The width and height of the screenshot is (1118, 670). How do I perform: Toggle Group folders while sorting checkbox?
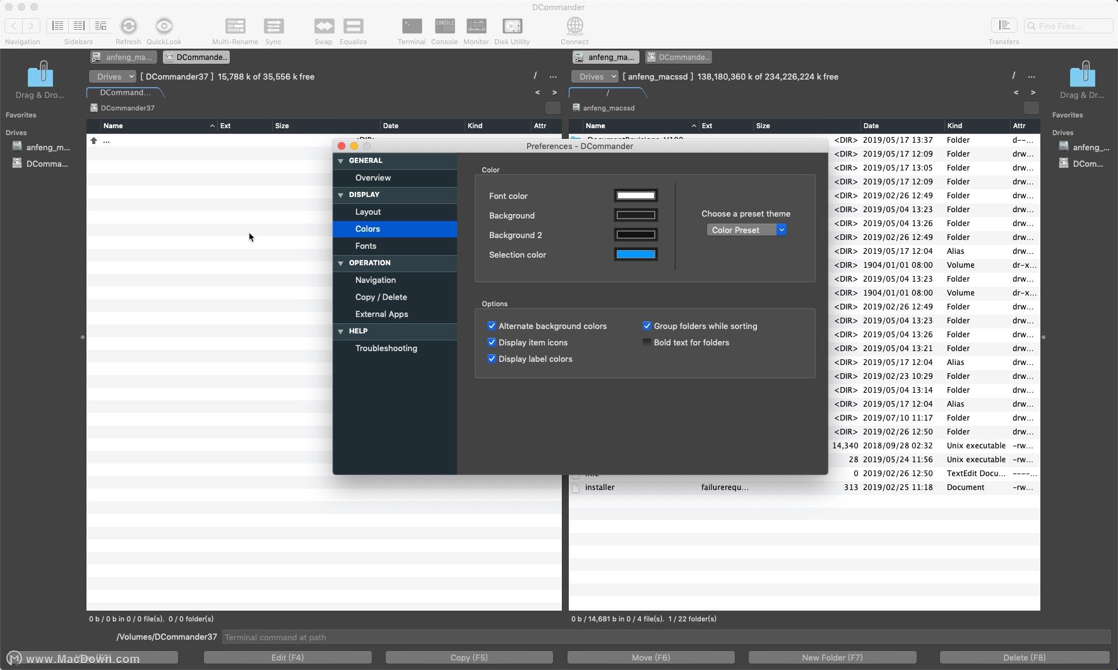tap(647, 326)
